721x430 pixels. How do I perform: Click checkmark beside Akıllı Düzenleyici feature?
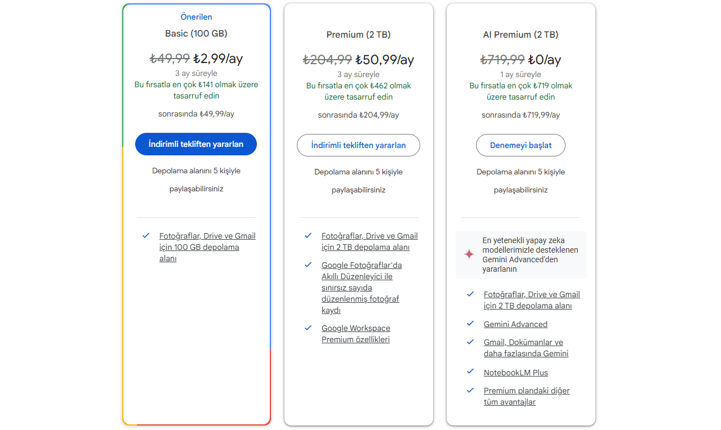point(308,265)
